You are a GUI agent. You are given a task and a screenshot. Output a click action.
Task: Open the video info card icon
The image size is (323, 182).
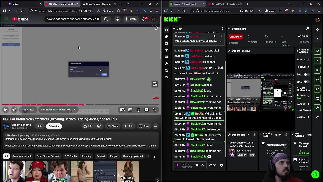pos(156,28)
